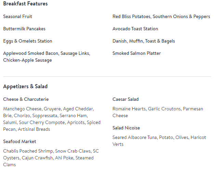Click Avocado Toast Station text
The image size is (214, 170).
[135, 29]
